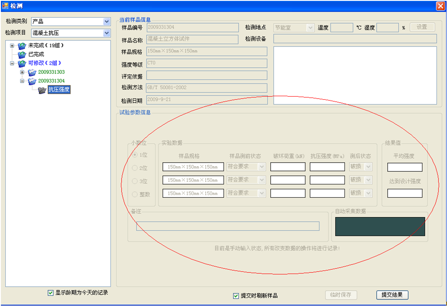Open the 检测类别 dropdown
The image size is (447, 306).
click(107, 21)
